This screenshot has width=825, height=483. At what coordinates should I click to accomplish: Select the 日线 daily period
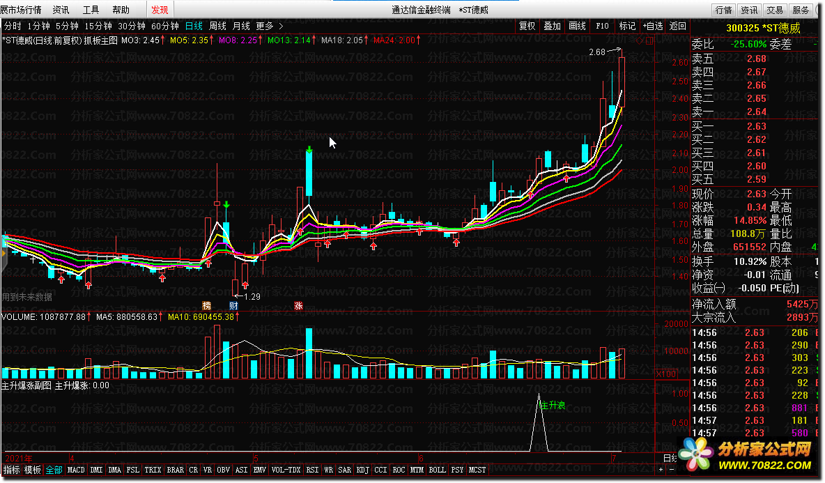(x=194, y=26)
